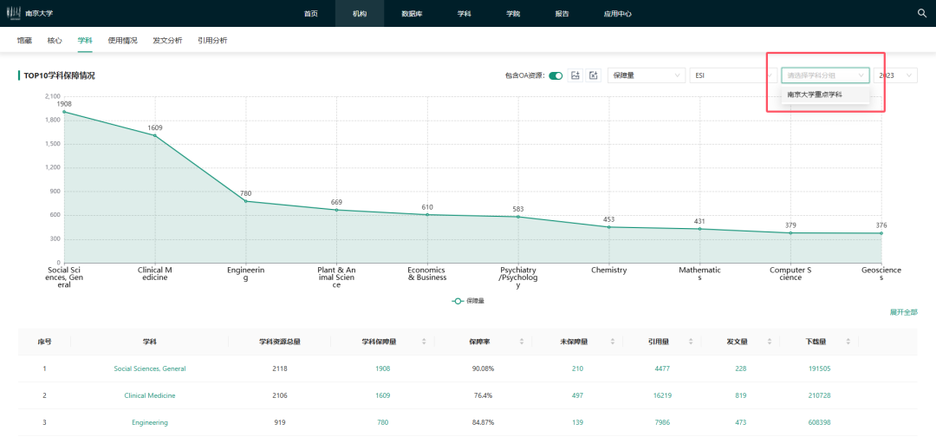Click 展开全部 link
Viewport: 936px width, 437px height.
[x=902, y=312]
